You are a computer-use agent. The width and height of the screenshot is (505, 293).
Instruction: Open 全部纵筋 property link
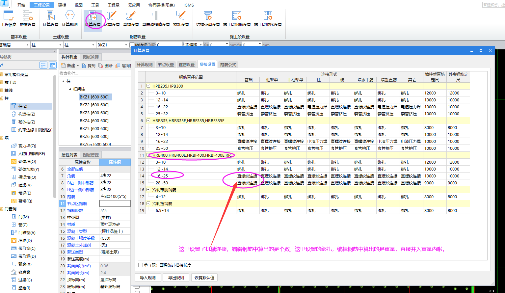click(x=75, y=169)
